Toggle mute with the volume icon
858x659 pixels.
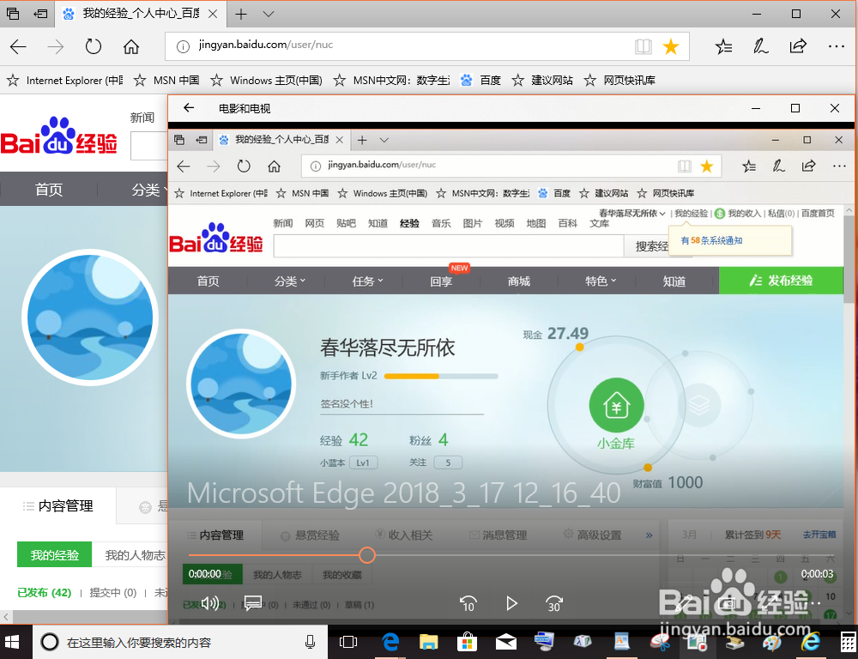(210, 603)
